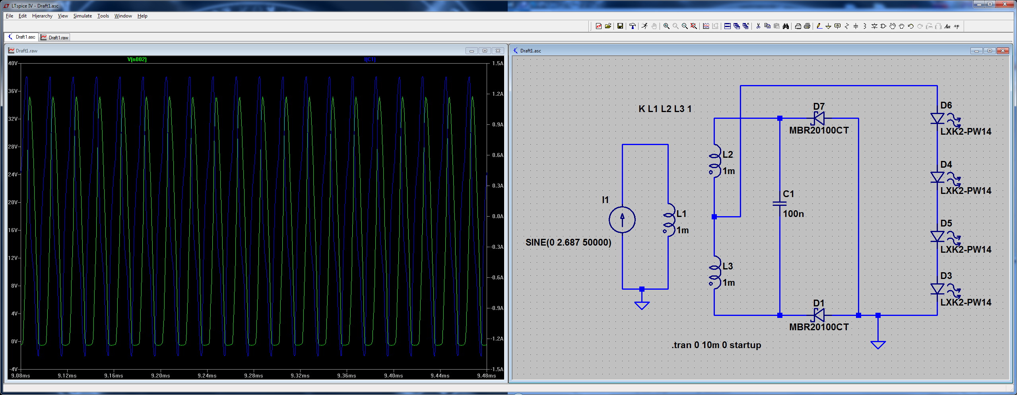Image resolution: width=1017 pixels, height=395 pixels.
Task: Click the current source I1 symbol
Action: tap(622, 220)
